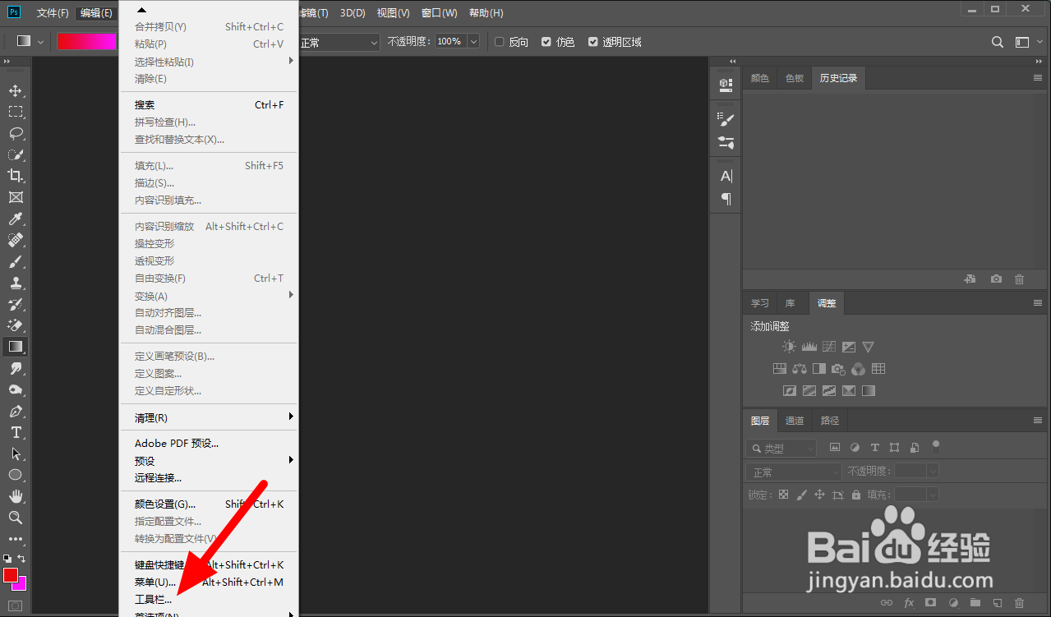Click the red foreground color swatch
Screen dimensions: 1051x617
point(10,574)
